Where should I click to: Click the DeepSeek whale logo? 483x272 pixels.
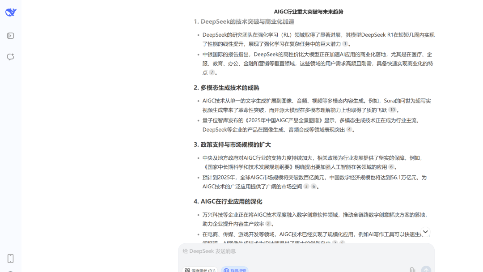(11, 12)
